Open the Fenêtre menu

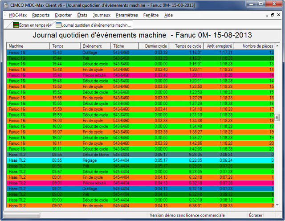tap(151, 15)
